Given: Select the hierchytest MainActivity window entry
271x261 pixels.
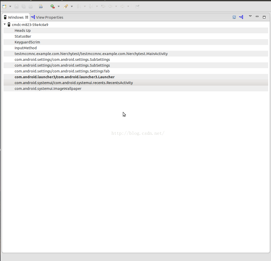Looking at the screenshot, I should point(136,54).
